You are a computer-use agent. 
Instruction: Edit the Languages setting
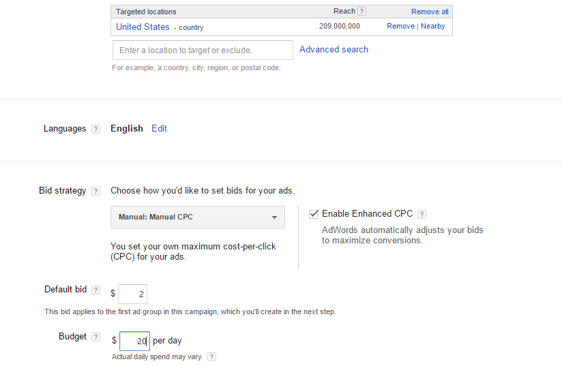click(159, 129)
